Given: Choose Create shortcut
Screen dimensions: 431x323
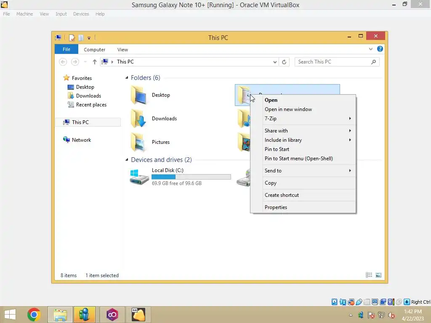Looking at the screenshot, I should pyautogui.click(x=303, y=195).
